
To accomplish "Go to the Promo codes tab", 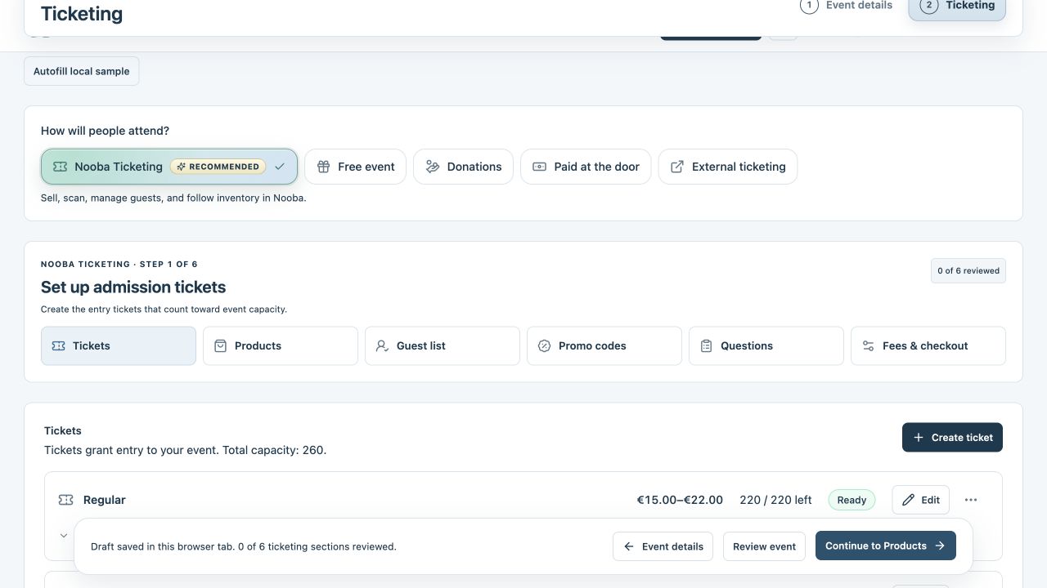I will [604, 346].
